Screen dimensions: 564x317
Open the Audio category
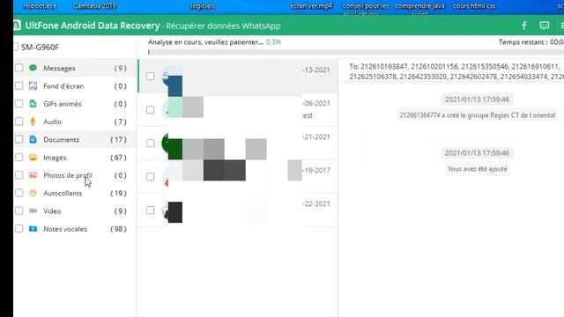coord(74,122)
